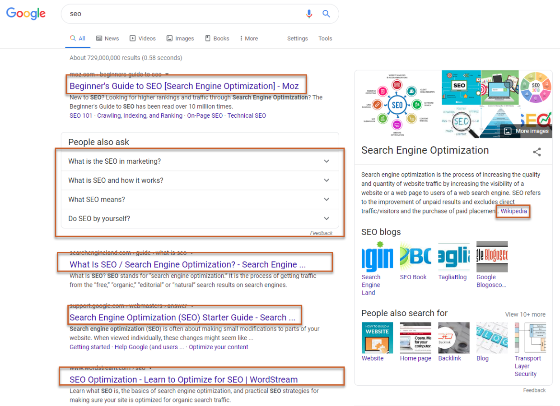This screenshot has width=560, height=406.
Task: Open SEO 2018 pie chart image
Action: 536,87
